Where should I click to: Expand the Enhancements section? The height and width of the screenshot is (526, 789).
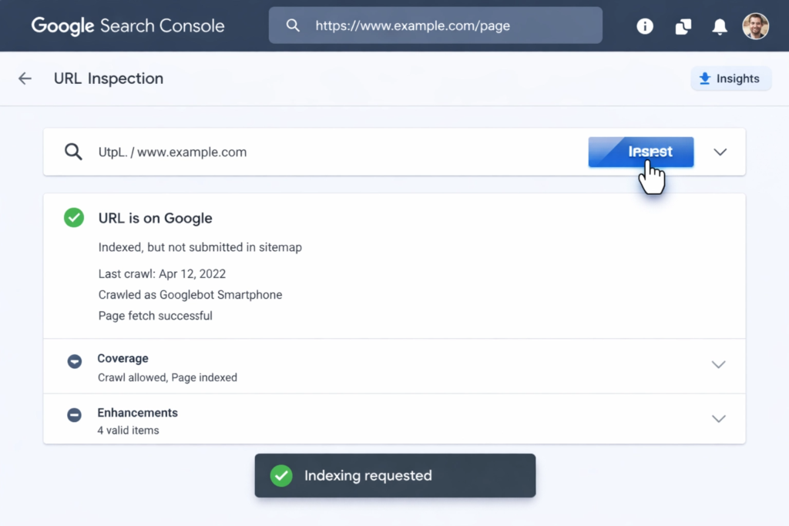click(x=718, y=418)
